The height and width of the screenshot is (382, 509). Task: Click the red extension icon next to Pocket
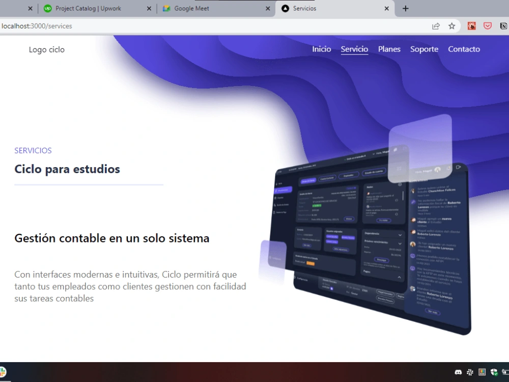click(472, 25)
